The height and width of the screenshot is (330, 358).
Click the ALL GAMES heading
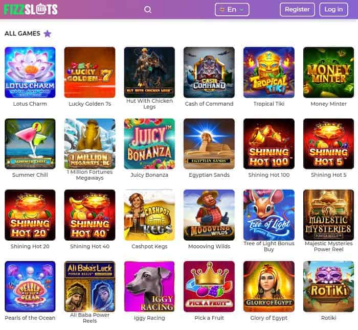click(23, 34)
